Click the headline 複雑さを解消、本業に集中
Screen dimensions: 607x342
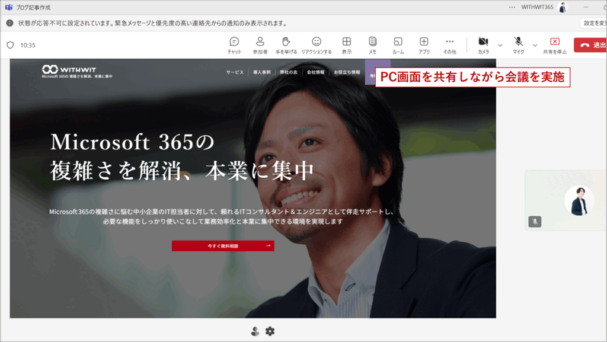point(182,171)
